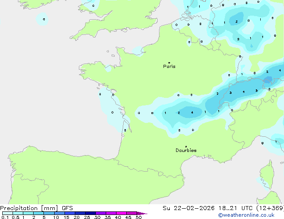Screen dimensions: 284x219
Task: Pick the 10–15 mm legend color
Action: click(x=60, y=213)
